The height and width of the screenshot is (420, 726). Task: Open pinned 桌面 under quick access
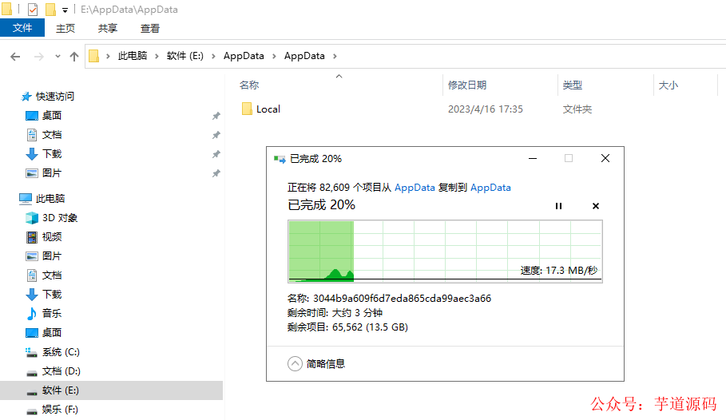click(x=52, y=115)
